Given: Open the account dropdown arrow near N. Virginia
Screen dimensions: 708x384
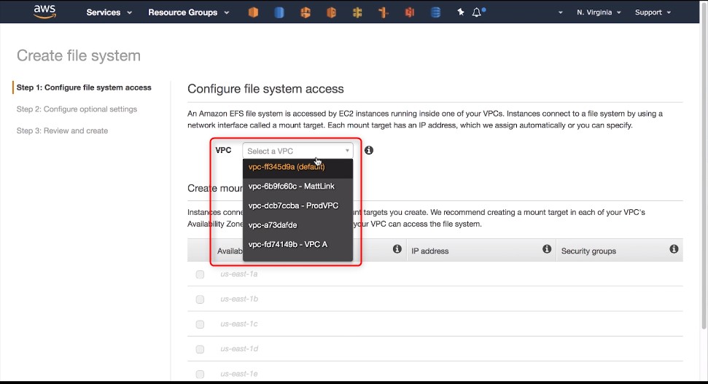Looking at the screenshot, I should point(561,12).
